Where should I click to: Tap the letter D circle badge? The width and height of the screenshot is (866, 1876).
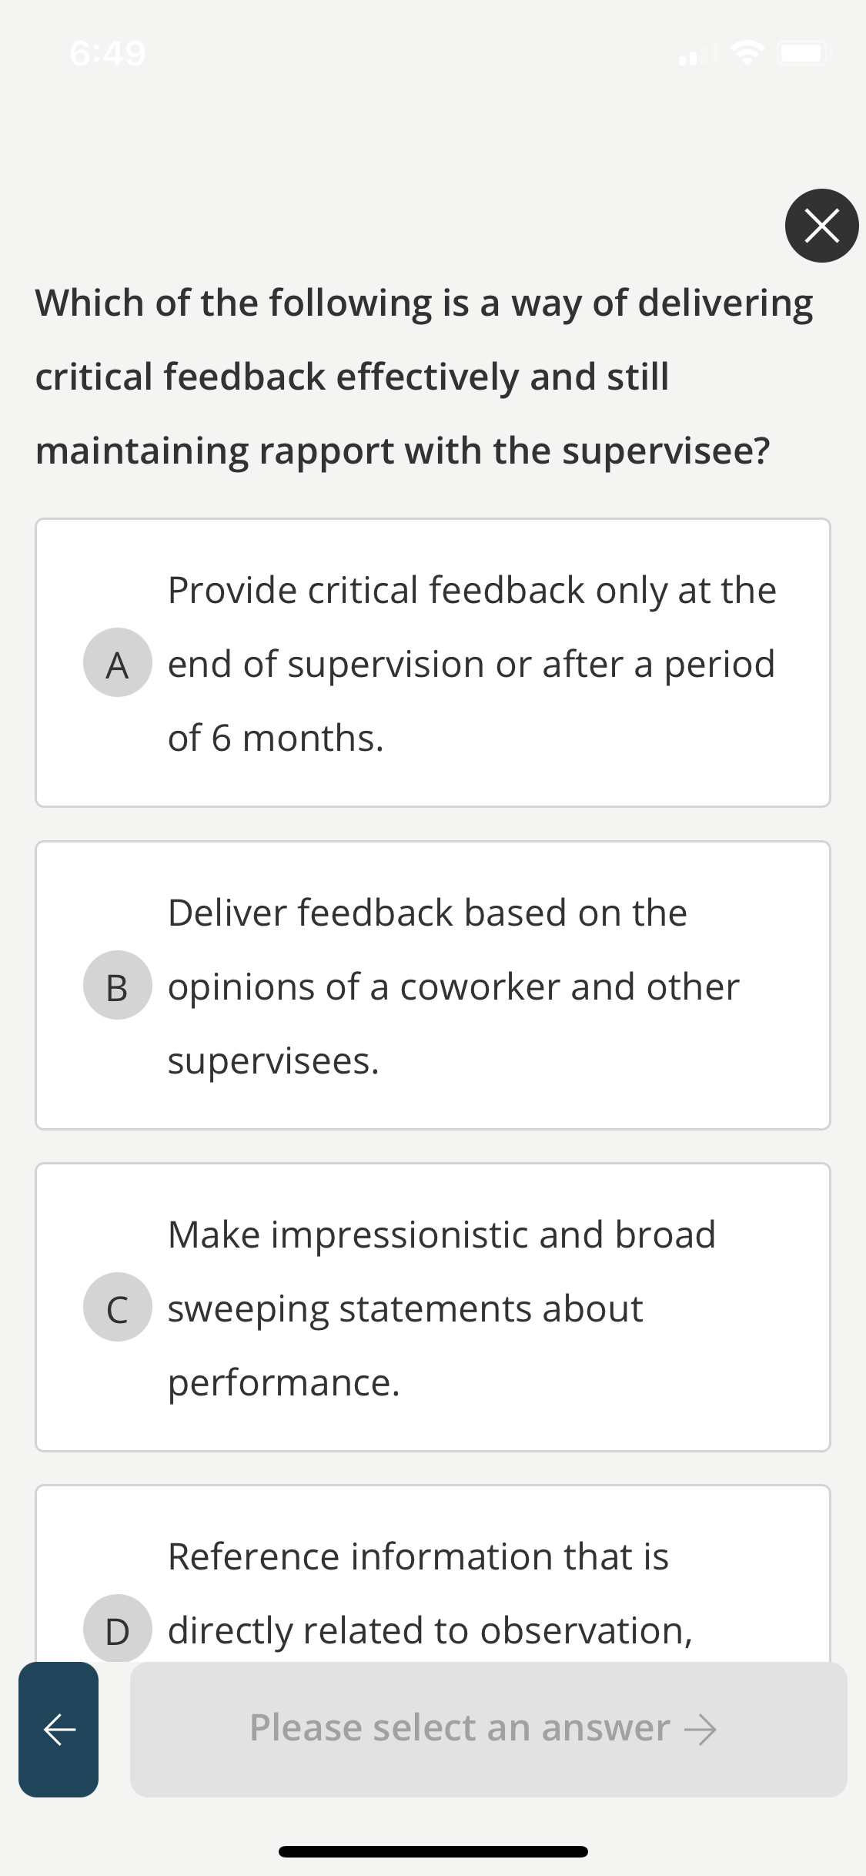point(117,1630)
